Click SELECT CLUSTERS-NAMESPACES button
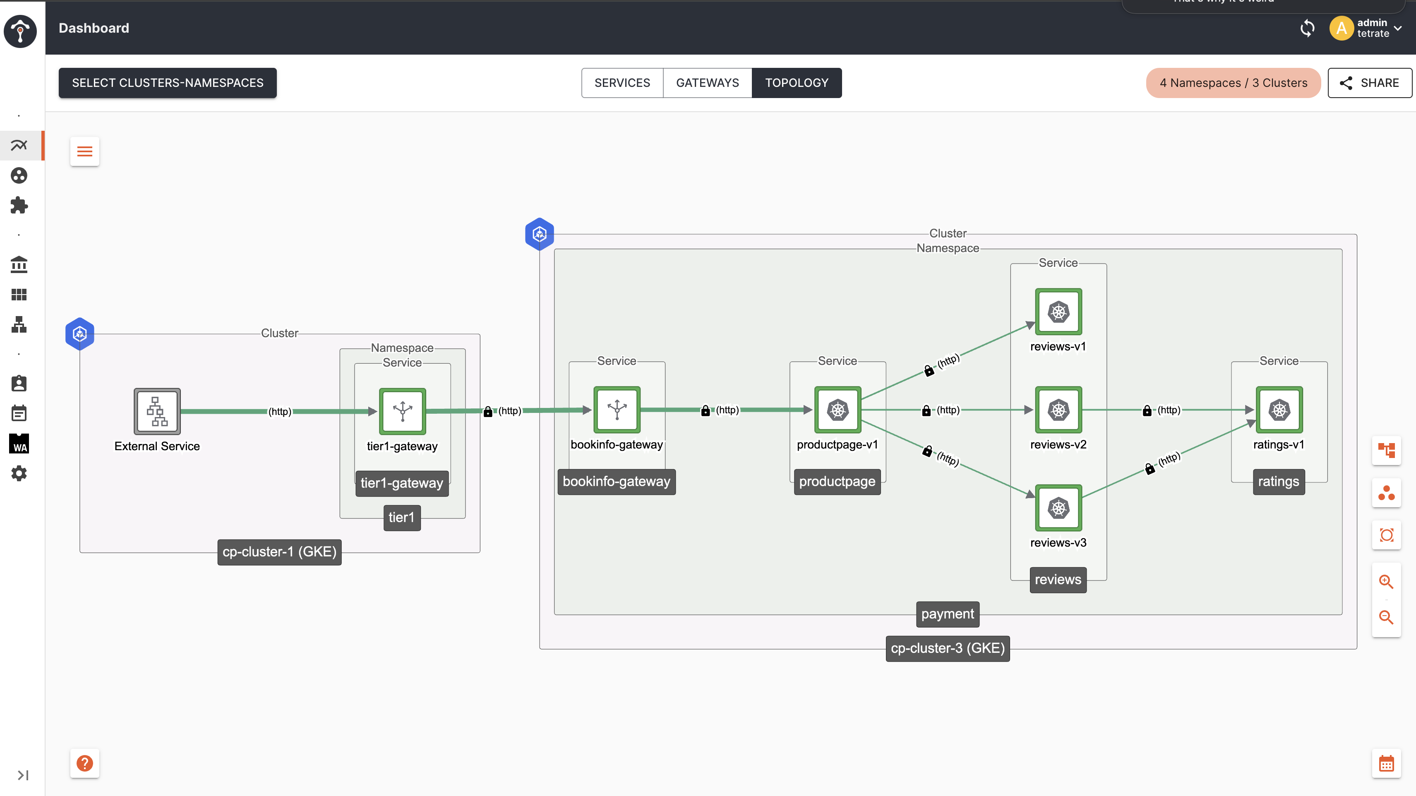 point(168,83)
